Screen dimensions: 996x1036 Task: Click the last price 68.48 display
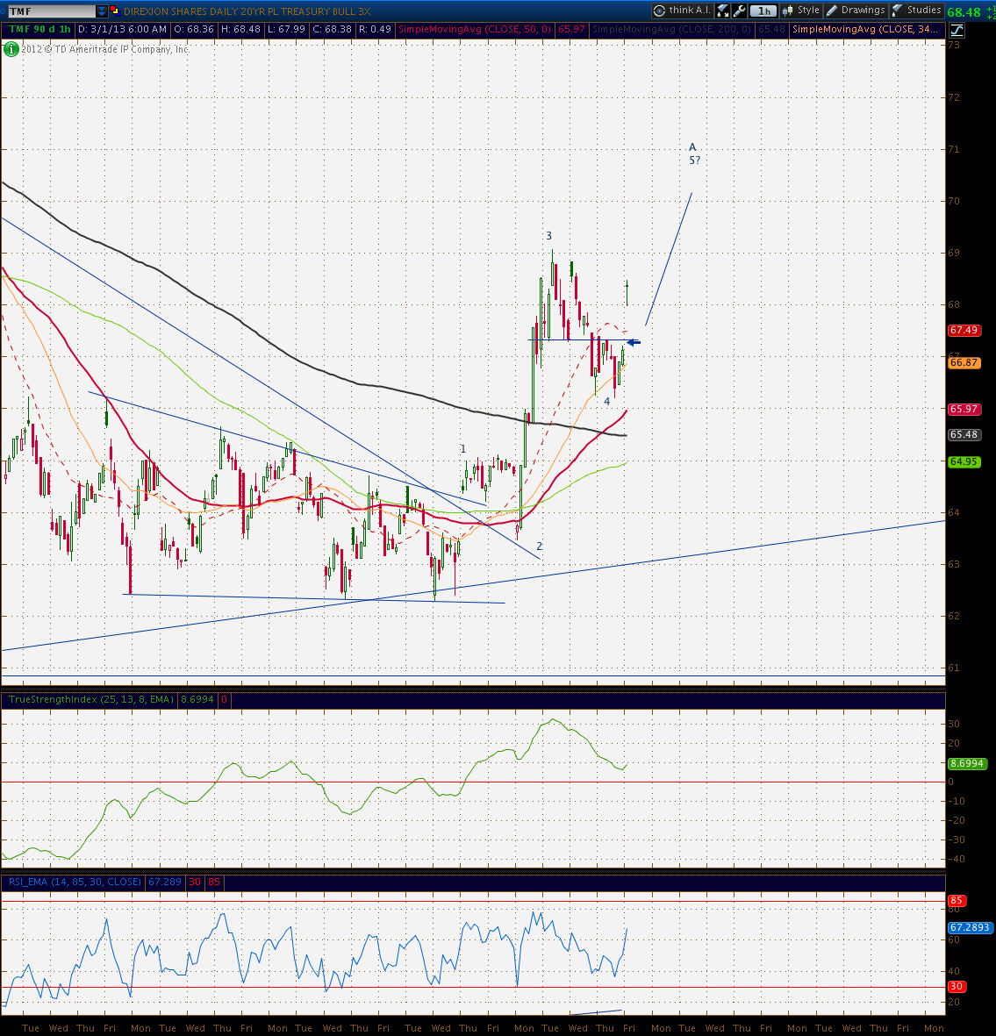point(964,12)
